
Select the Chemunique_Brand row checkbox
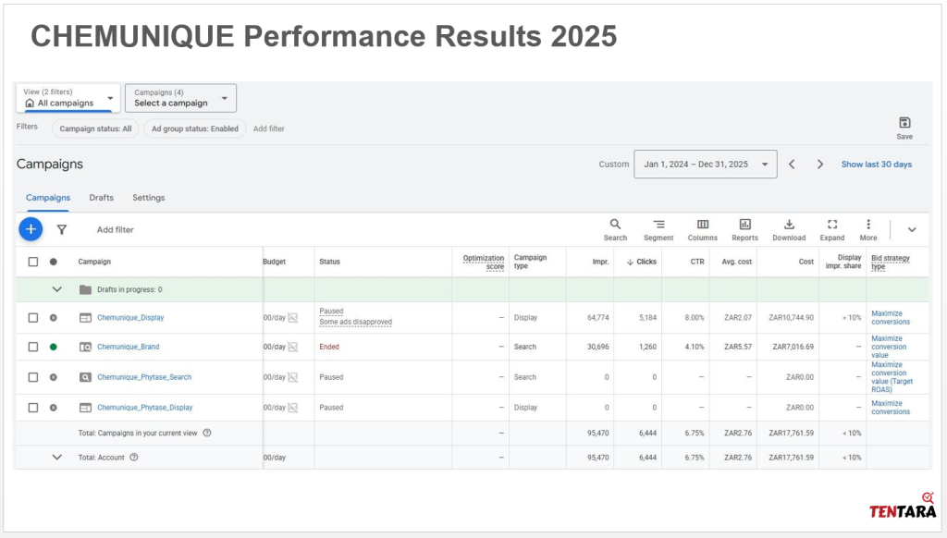(33, 348)
